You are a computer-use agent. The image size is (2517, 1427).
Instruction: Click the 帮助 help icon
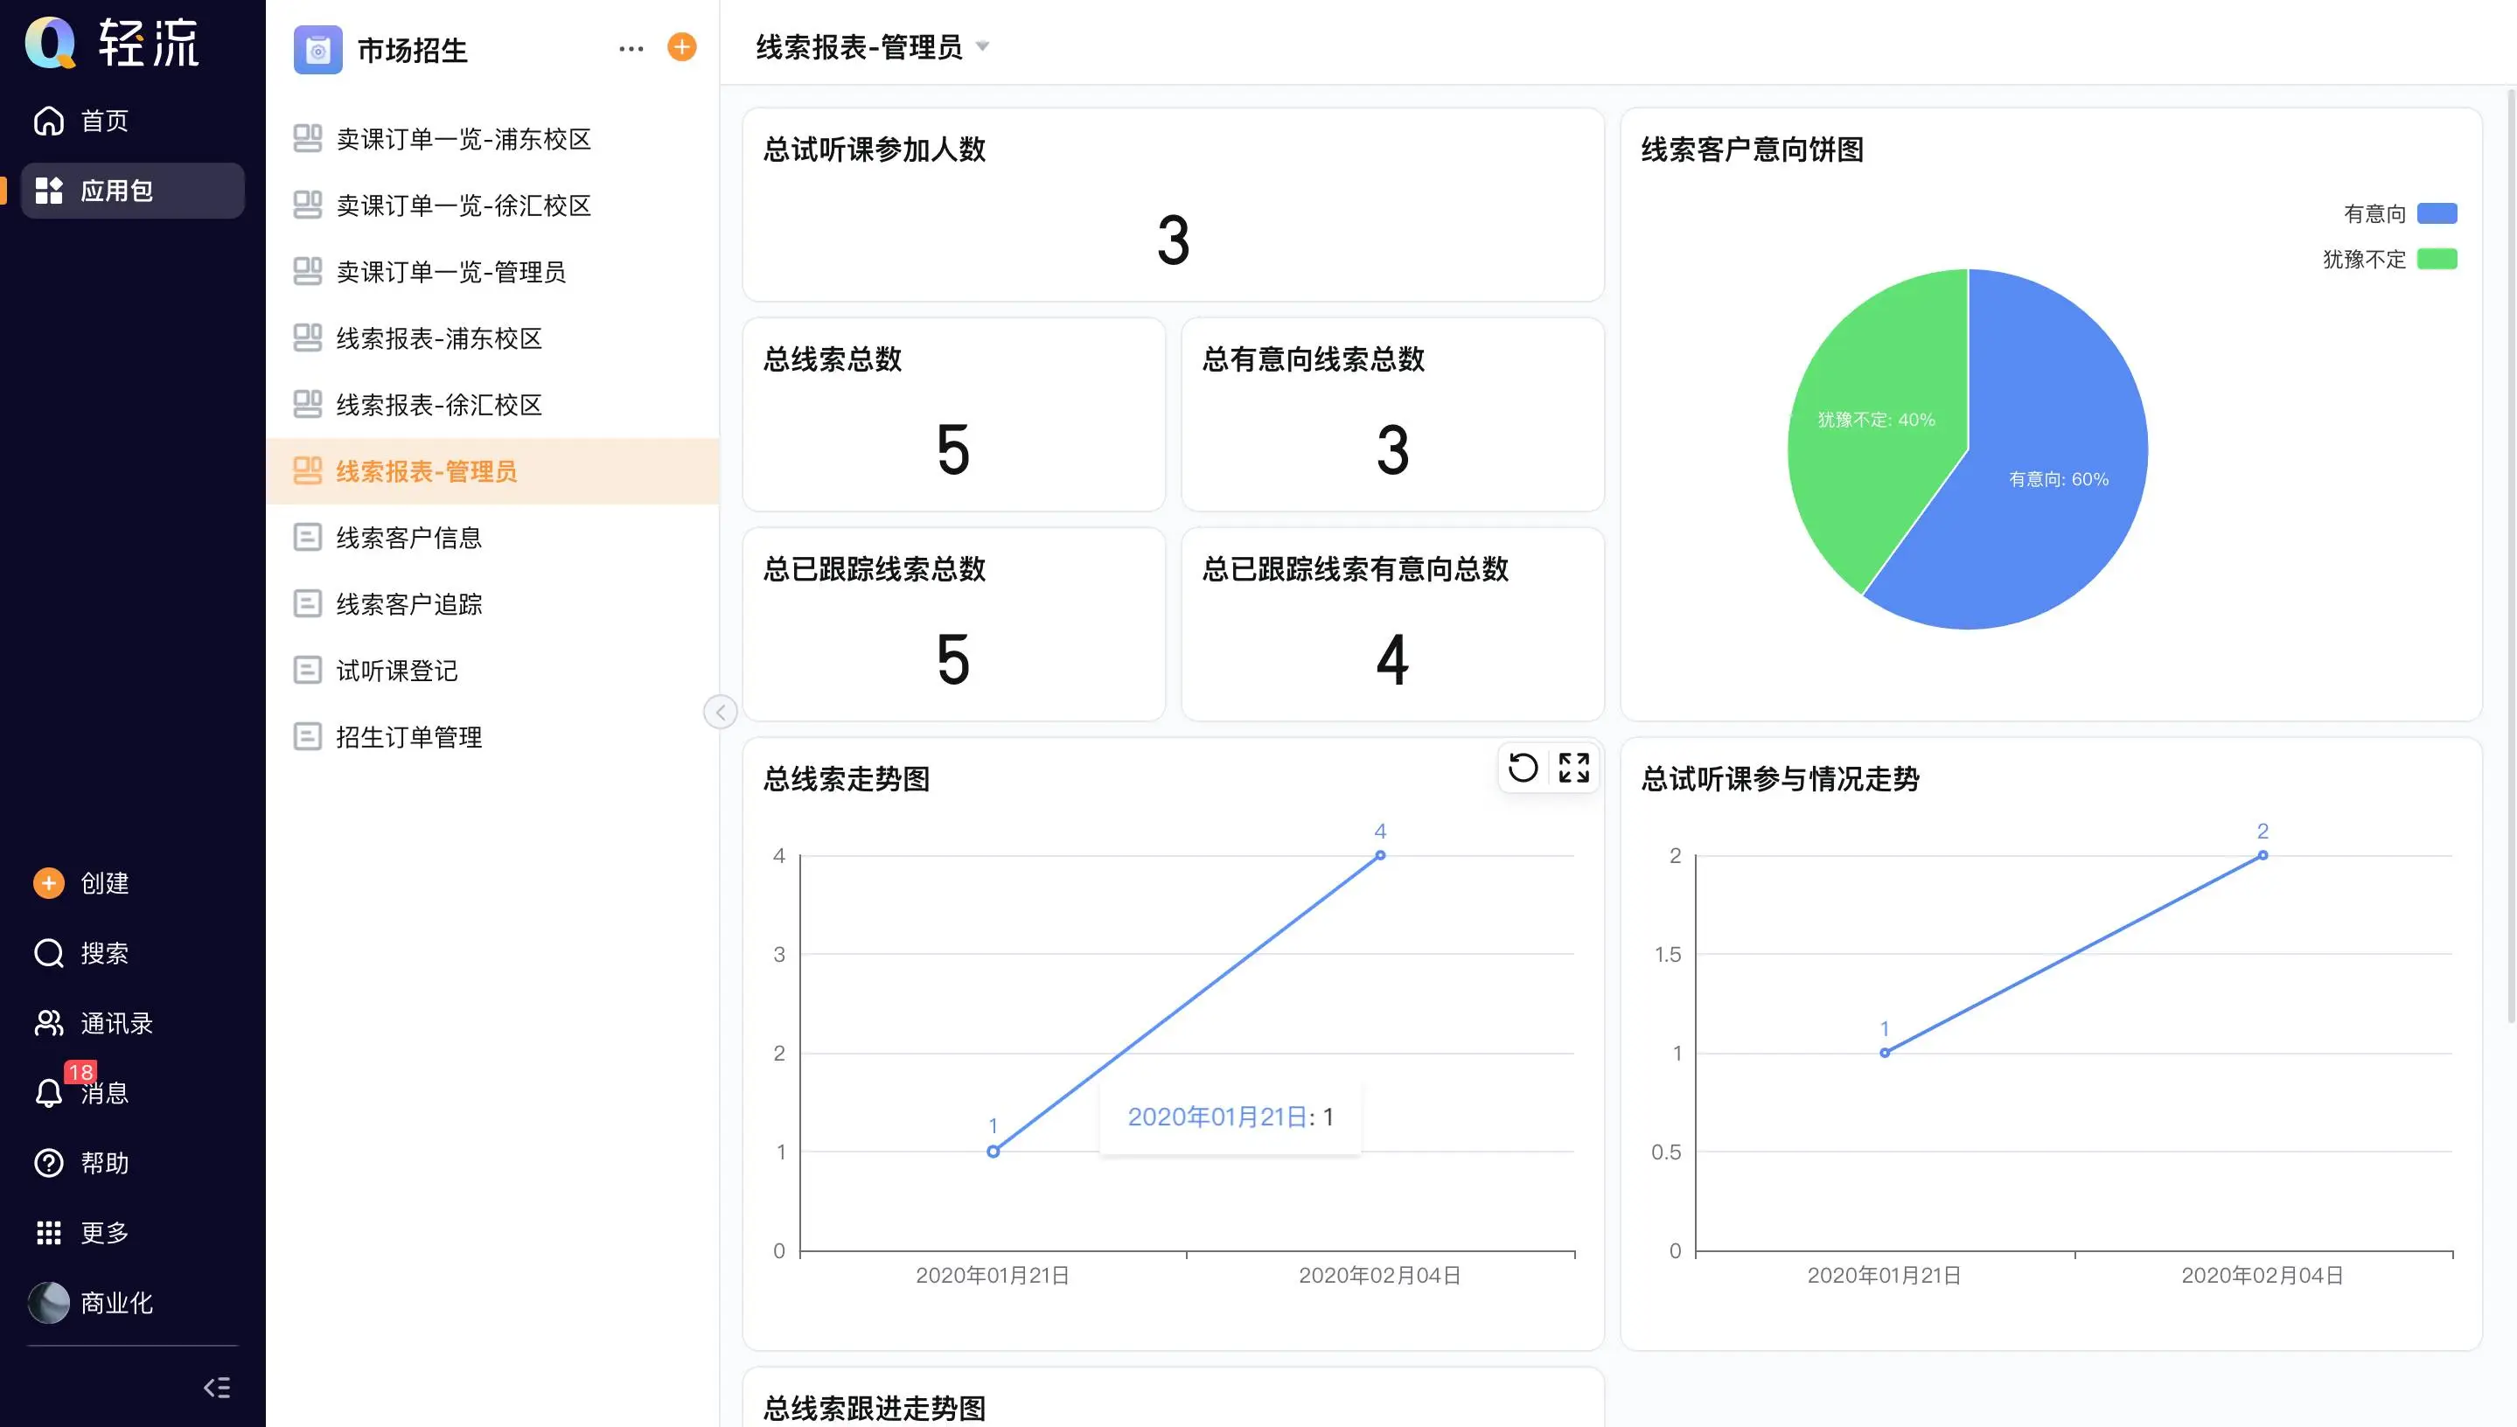coord(49,1162)
